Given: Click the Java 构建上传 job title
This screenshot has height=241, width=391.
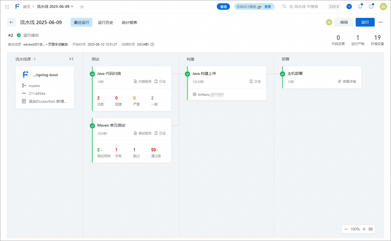Looking at the screenshot, I should point(204,73).
